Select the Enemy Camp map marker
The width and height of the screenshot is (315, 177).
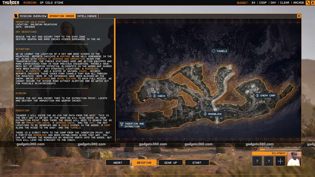[x=266, y=95]
